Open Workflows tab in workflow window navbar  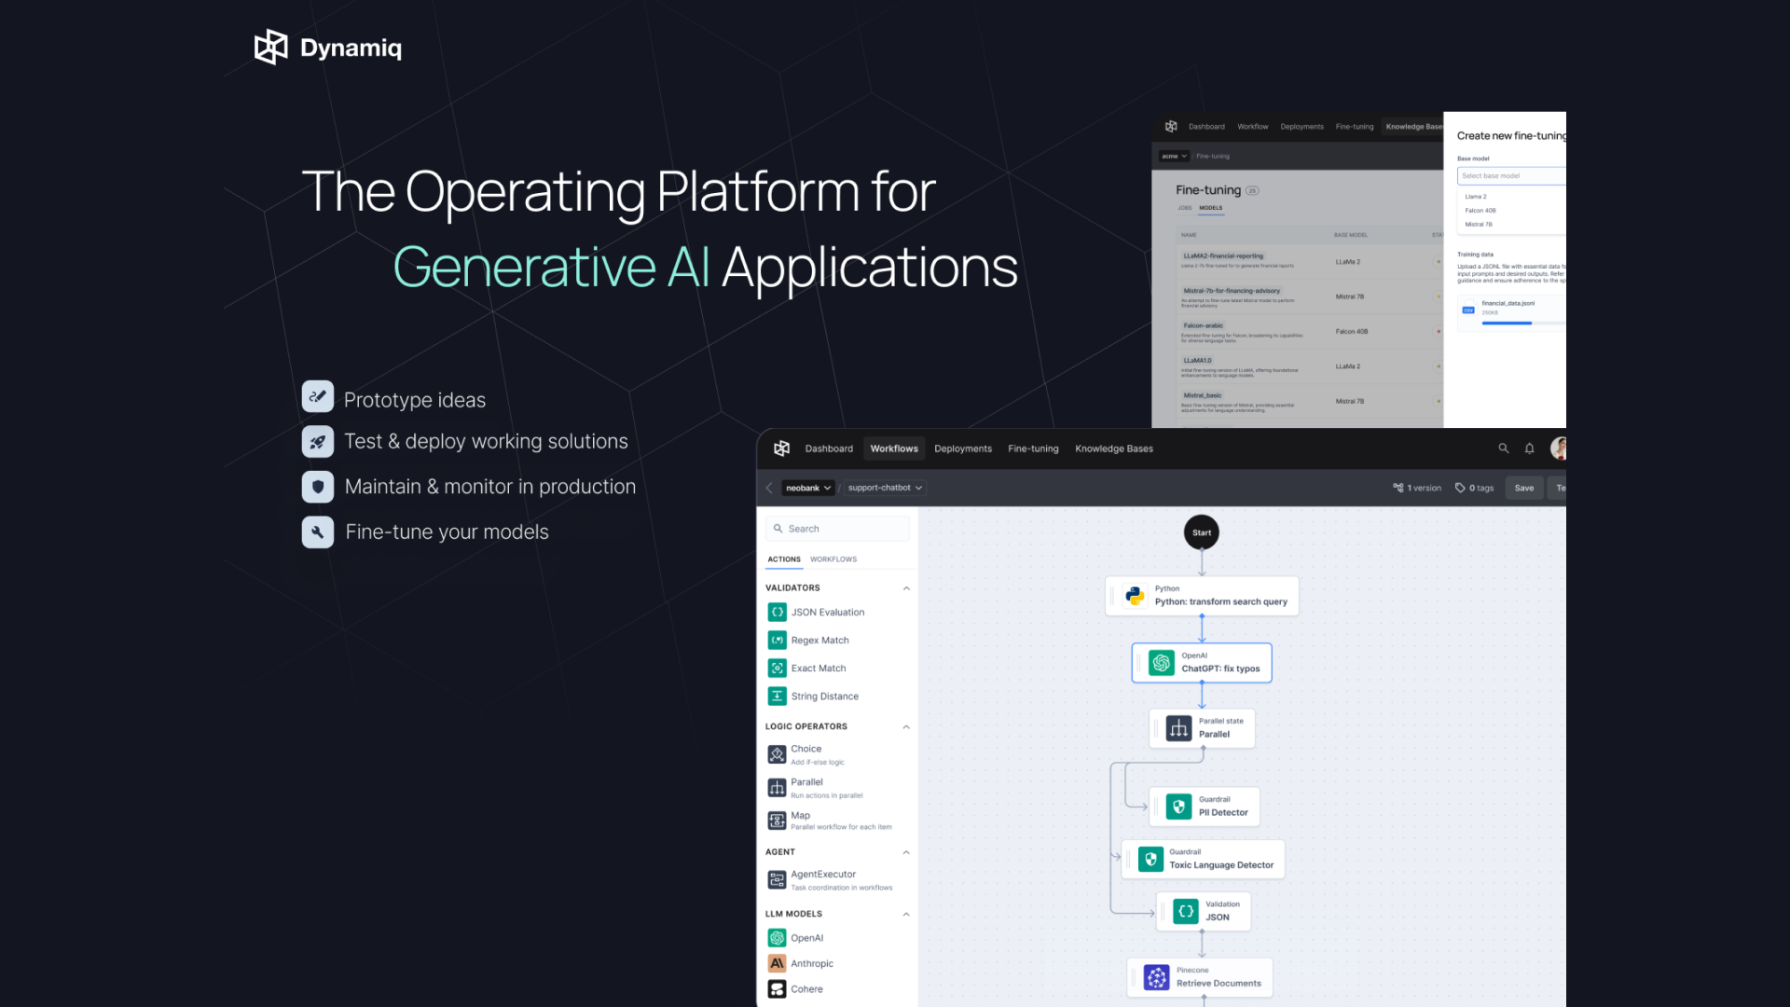click(894, 448)
